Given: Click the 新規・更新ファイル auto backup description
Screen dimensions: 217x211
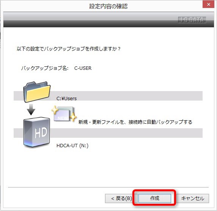Looking at the screenshot, I should click(135, 122).
